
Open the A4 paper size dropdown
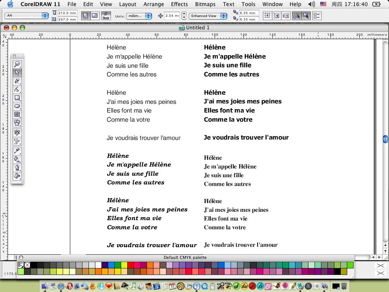(27, 16)
